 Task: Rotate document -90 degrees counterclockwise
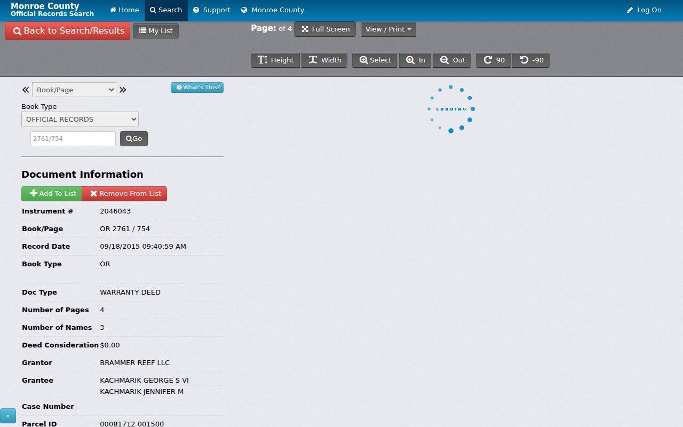(x=531, y=60)
